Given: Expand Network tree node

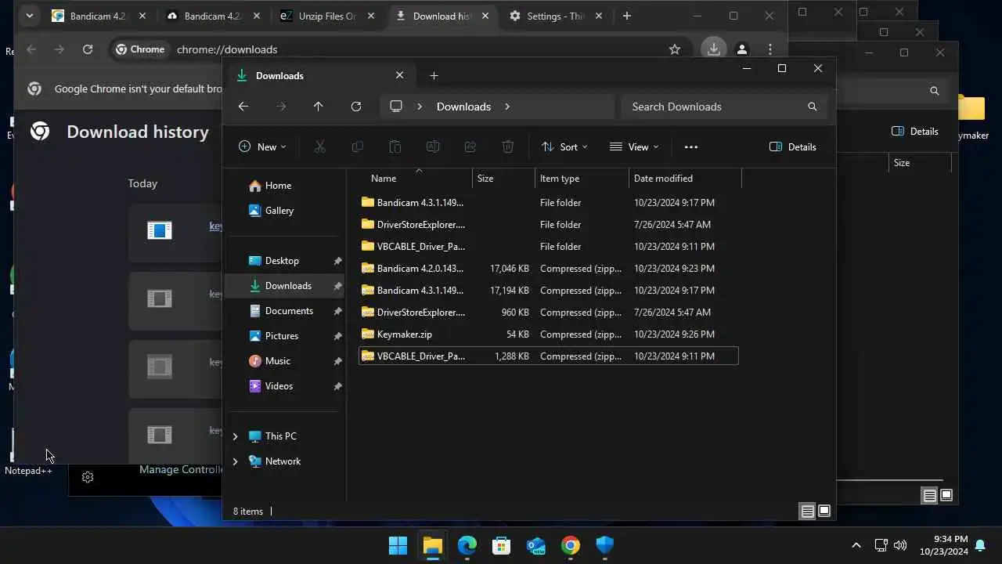Looking at the screenshot, I should coord(235,461).
